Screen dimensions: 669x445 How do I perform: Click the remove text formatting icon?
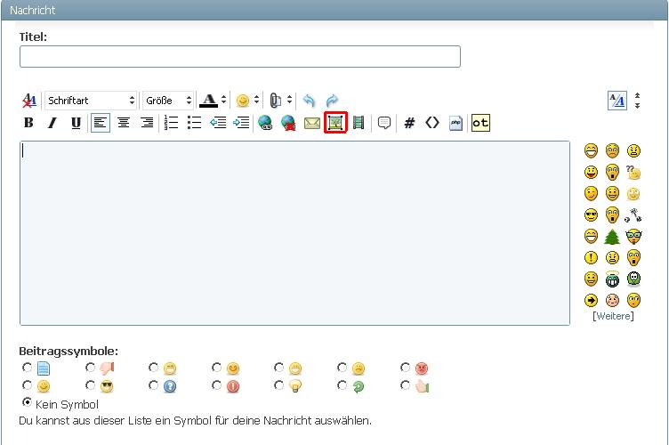point(29,101)
